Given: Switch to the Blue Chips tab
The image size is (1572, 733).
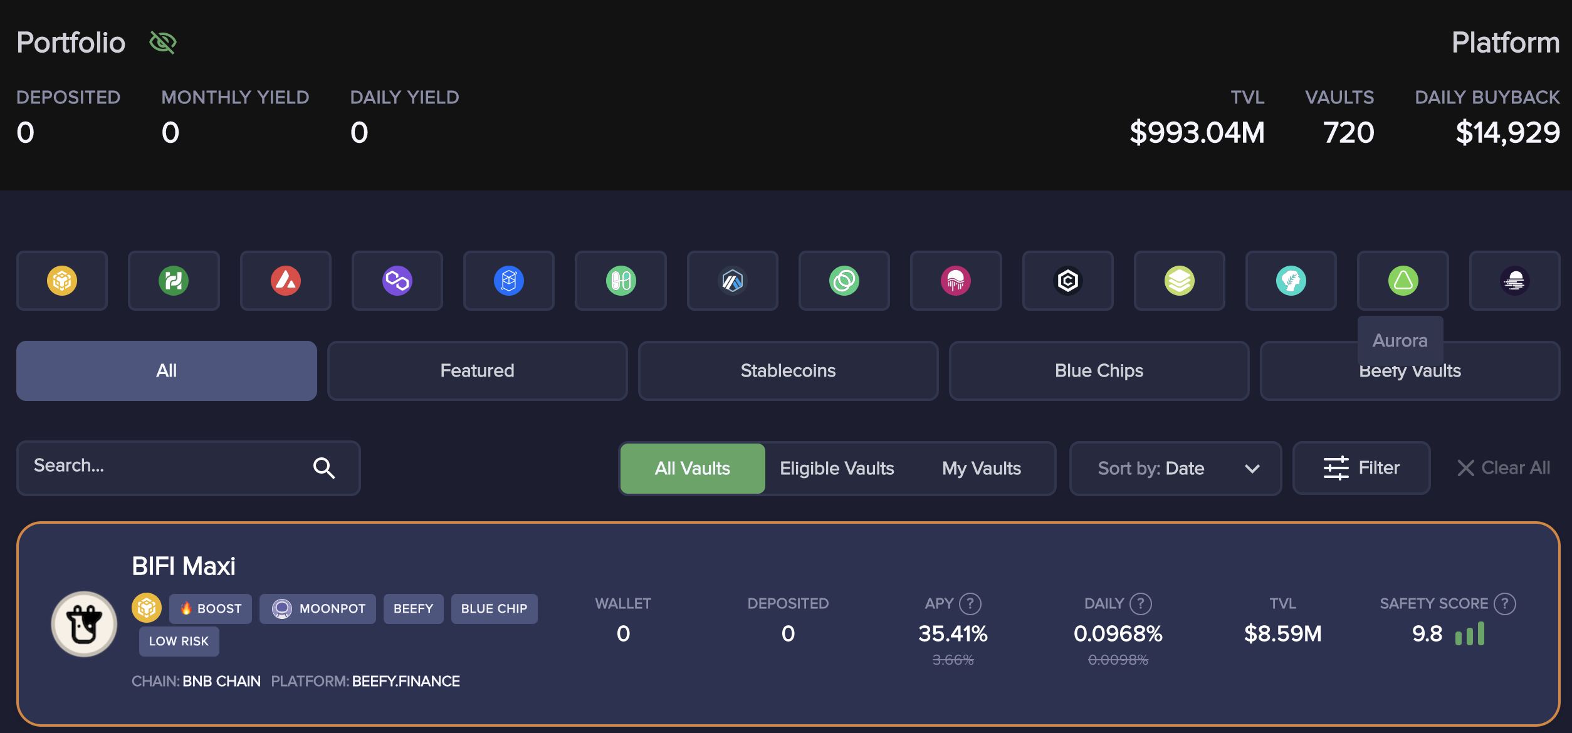Looking at the screenshot, I should 1099,370.
